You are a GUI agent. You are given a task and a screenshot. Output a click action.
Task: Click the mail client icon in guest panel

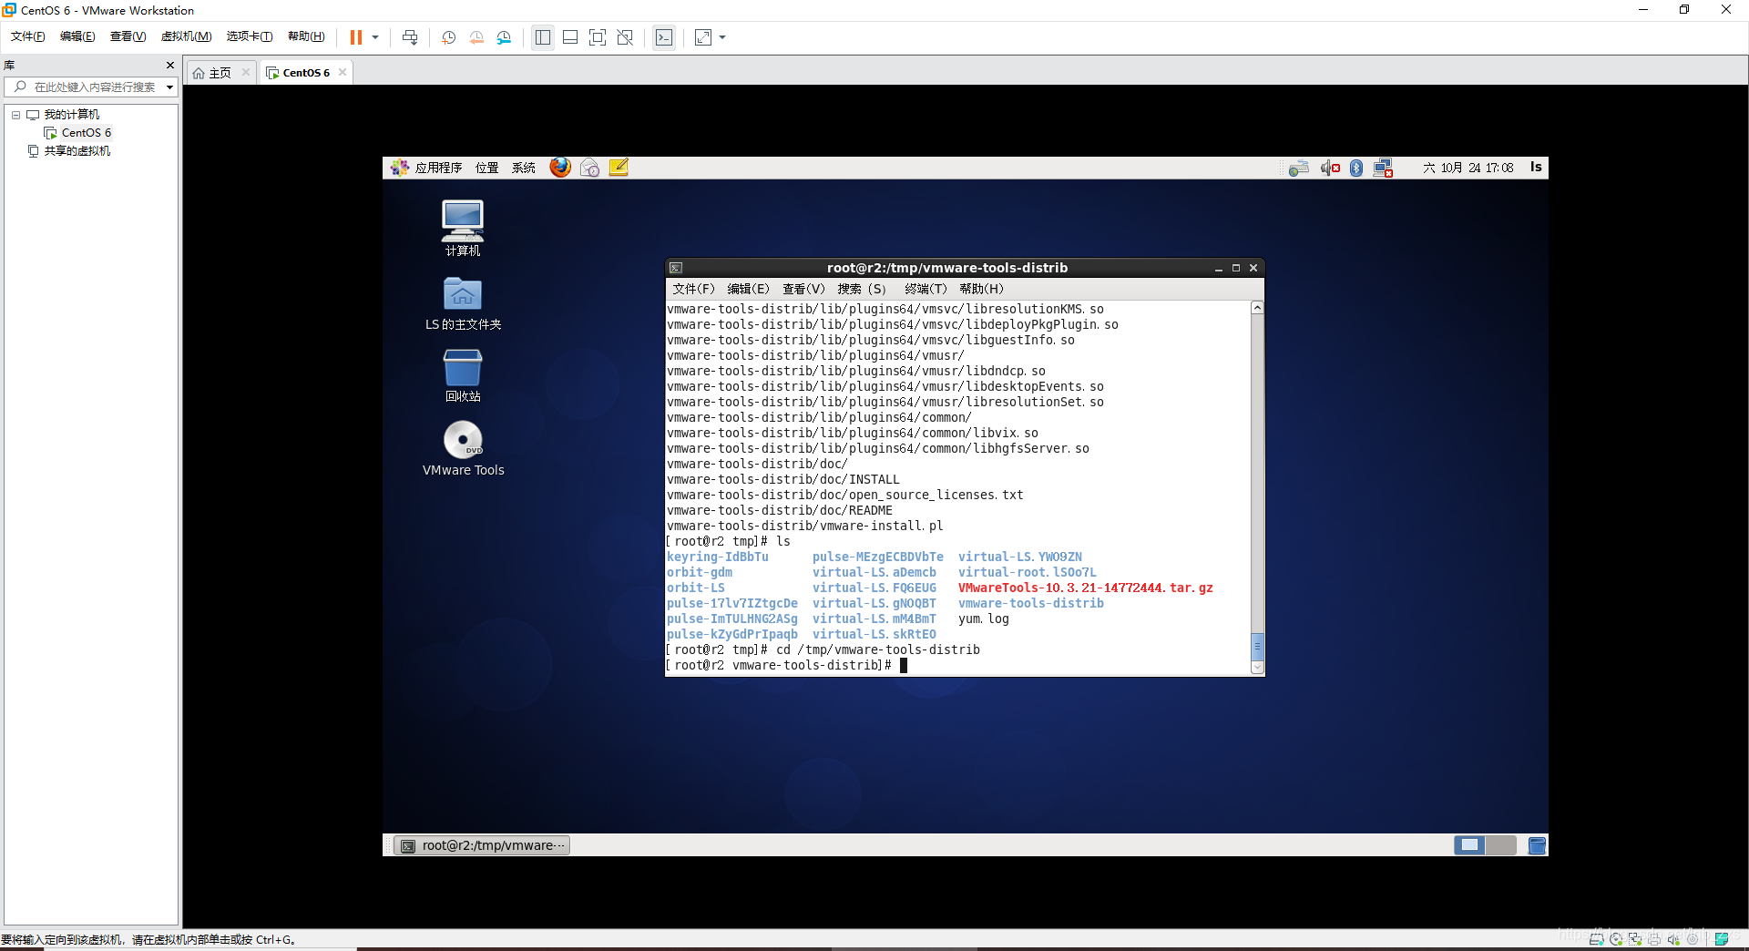click(x=589, y=168)
